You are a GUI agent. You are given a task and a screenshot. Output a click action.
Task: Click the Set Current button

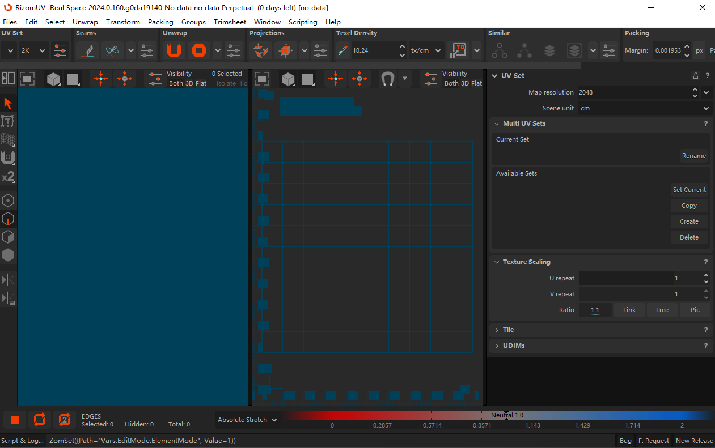(x=689, y=190)
